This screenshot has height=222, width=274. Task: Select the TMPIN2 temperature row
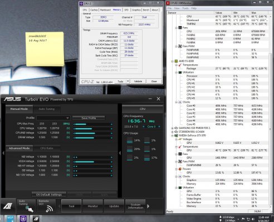pyautogui.click(x=218, y=24)
